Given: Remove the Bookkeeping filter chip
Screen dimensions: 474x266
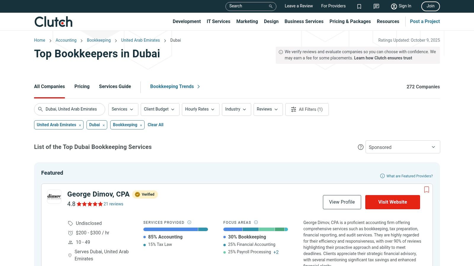Looking at the screenshot, I should pos(141,125).
